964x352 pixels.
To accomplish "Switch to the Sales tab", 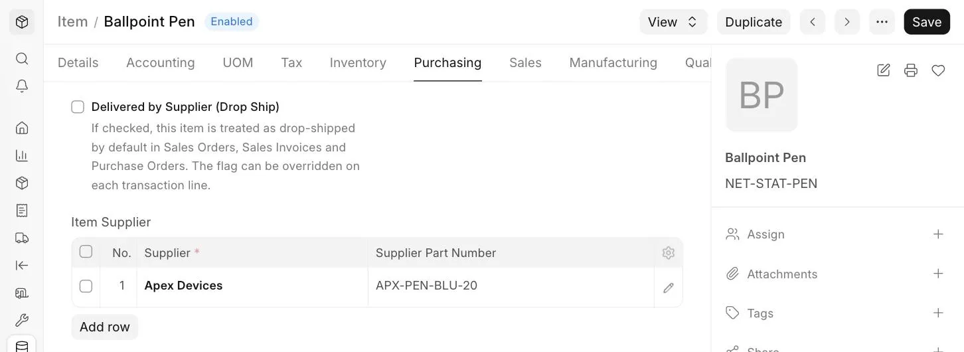I will coord(525,62).
